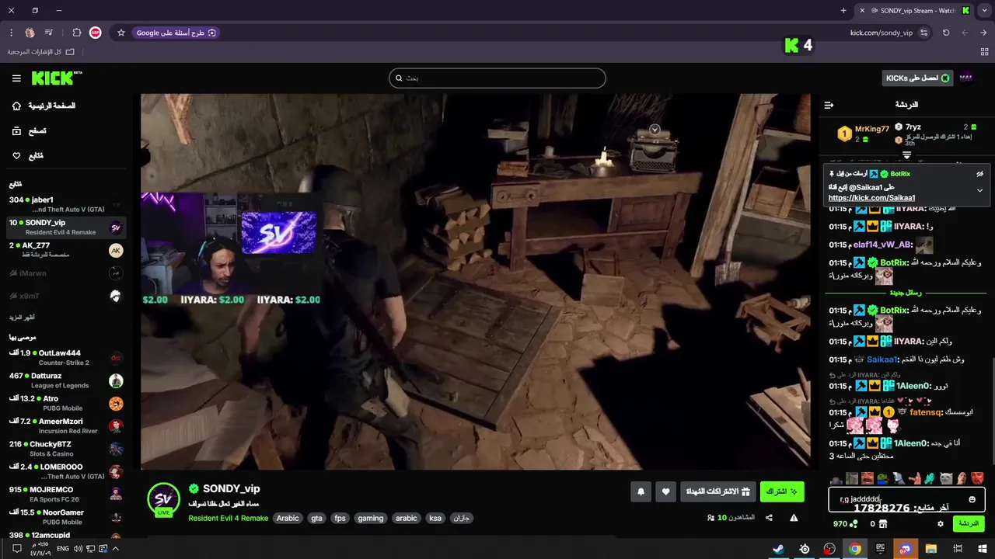Reload the page in Chrome
This screenshot has height=559, width=995.
click(946, 33)
